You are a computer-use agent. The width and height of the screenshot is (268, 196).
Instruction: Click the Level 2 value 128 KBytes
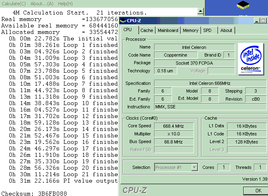pos(247,142)
